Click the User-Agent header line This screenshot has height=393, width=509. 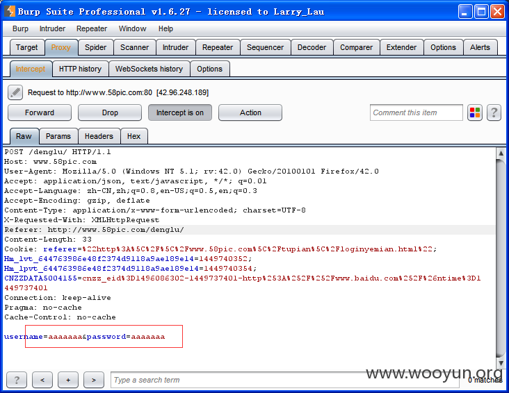coord(191,172)
